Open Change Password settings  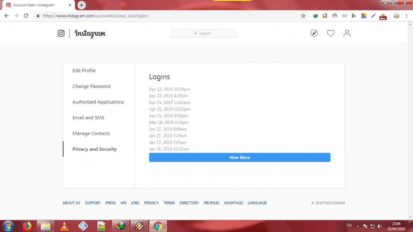tap(92, 86)
